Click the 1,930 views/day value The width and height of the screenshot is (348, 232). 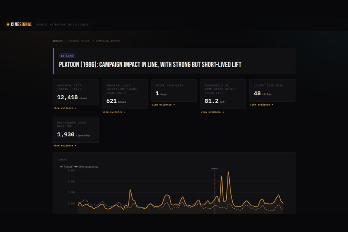[73, 135]
